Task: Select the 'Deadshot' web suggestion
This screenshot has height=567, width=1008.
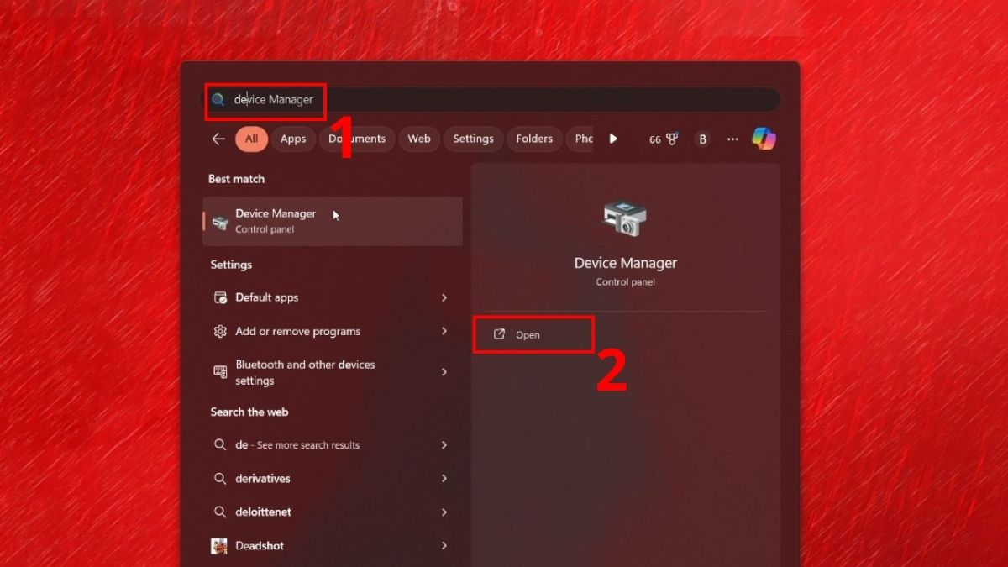Action: (333, 545)
